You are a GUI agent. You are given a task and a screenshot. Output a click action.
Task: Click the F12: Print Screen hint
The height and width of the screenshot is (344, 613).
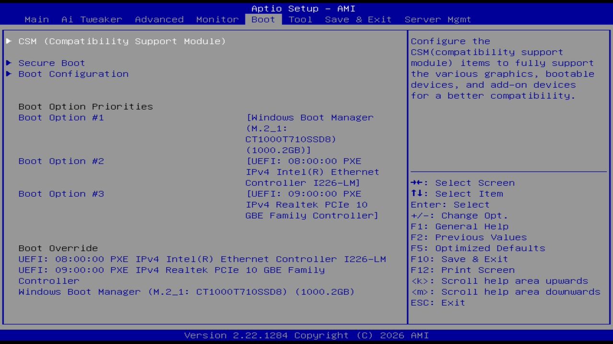coord(463,270)
